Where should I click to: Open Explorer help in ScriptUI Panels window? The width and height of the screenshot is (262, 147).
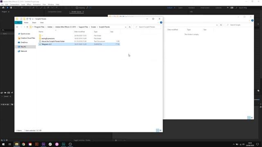click(x=161, y=22)
